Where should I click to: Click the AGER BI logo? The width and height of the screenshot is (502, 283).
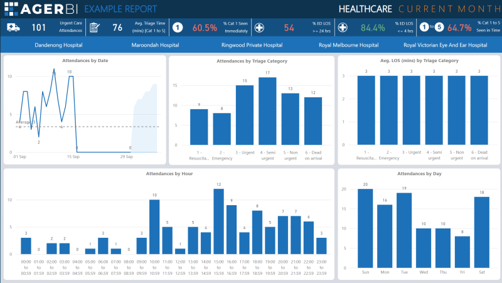coord(41,9)
